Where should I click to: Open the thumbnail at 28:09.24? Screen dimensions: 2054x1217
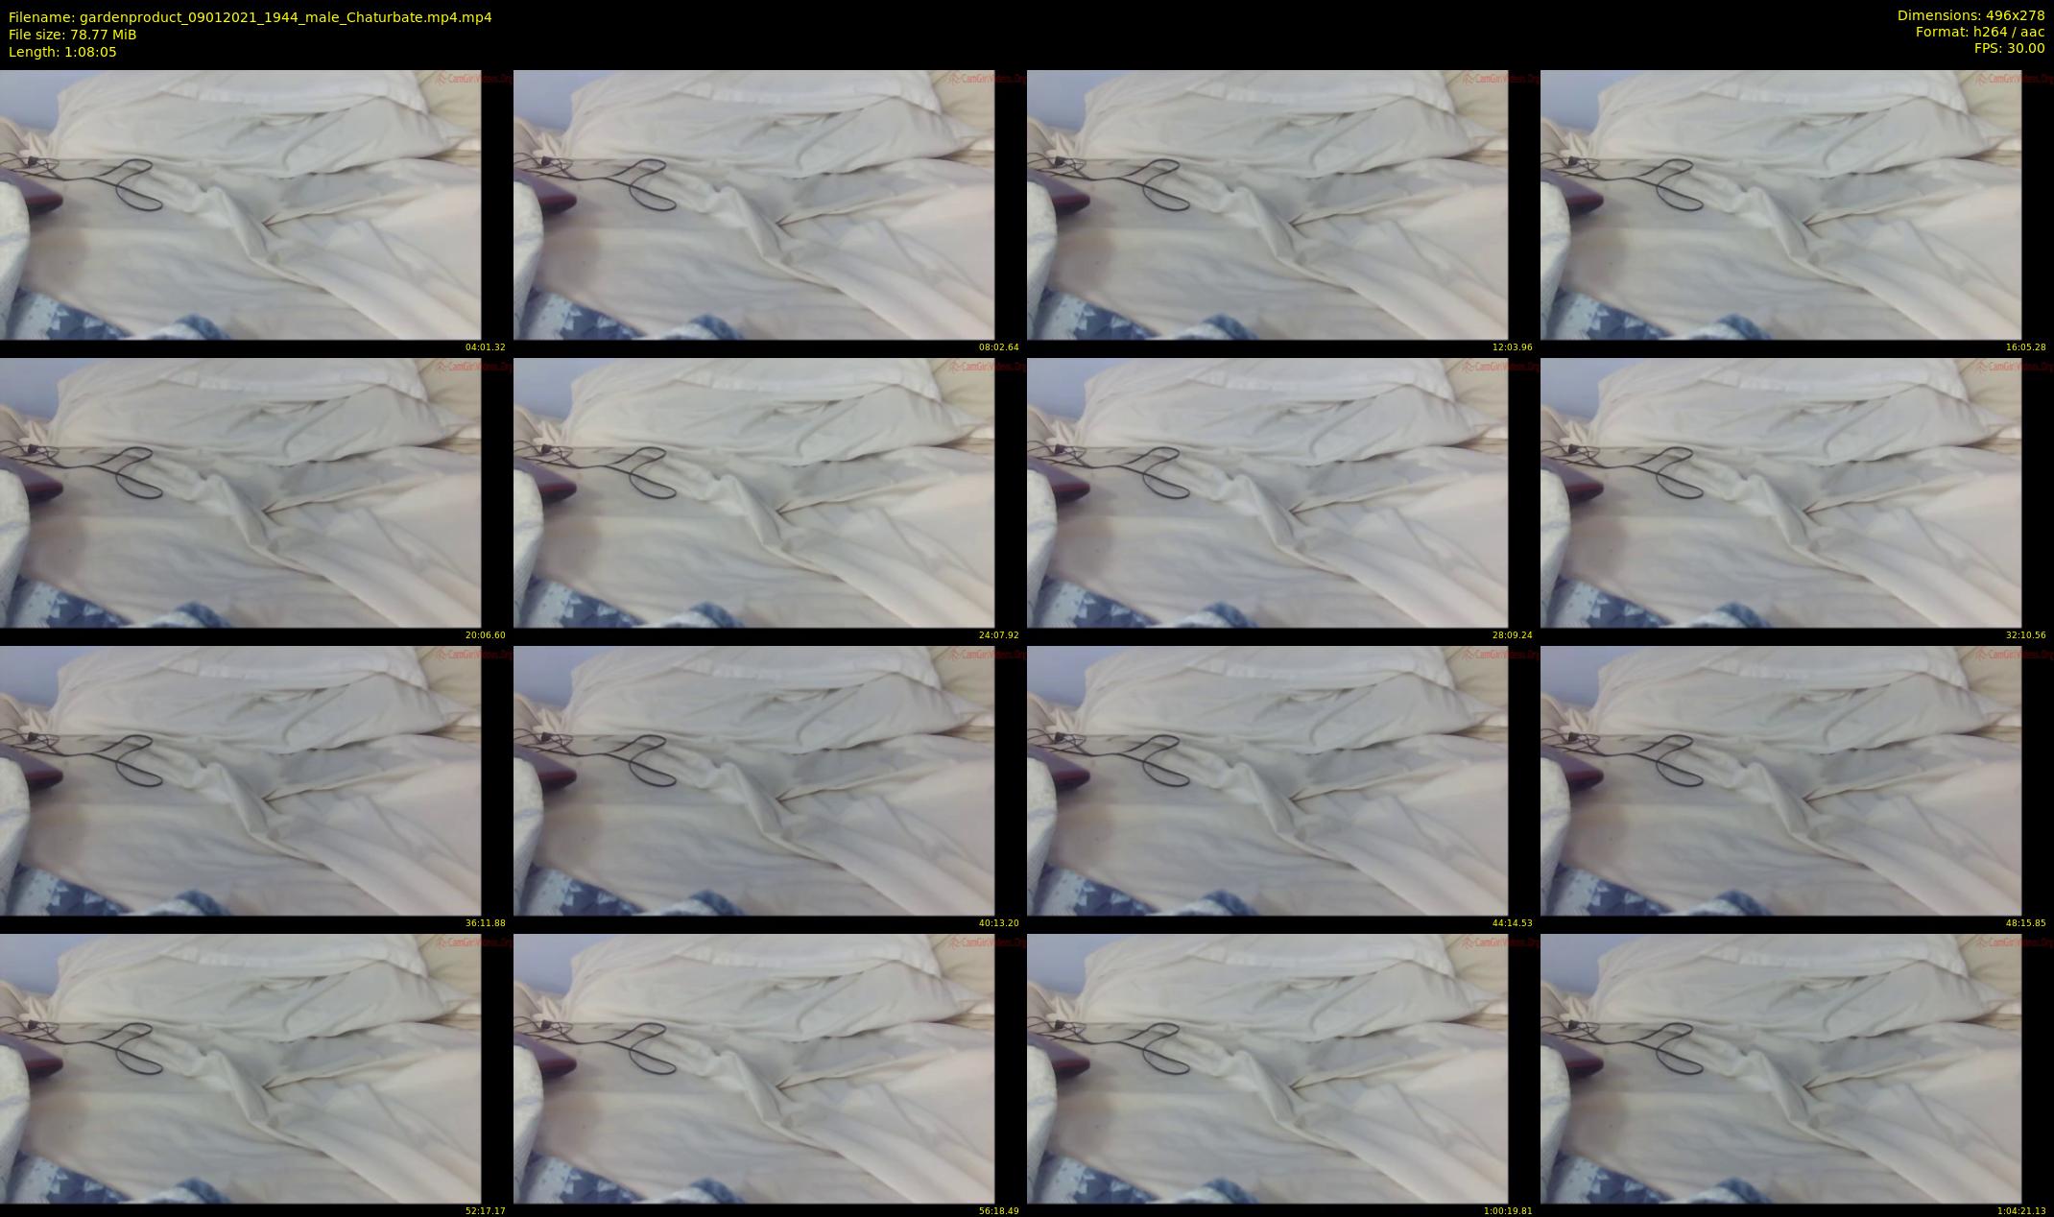coord(1267,492)
